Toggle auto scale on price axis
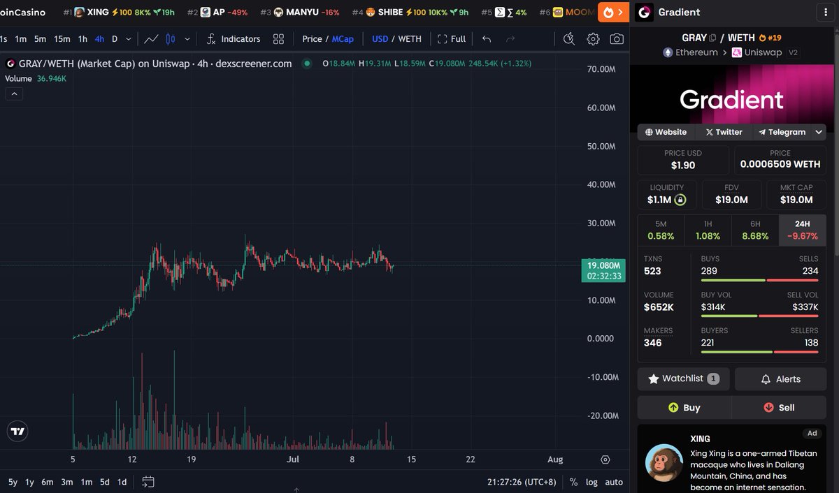This screenshot has height=493, width=839. click(x=613, y=482)
